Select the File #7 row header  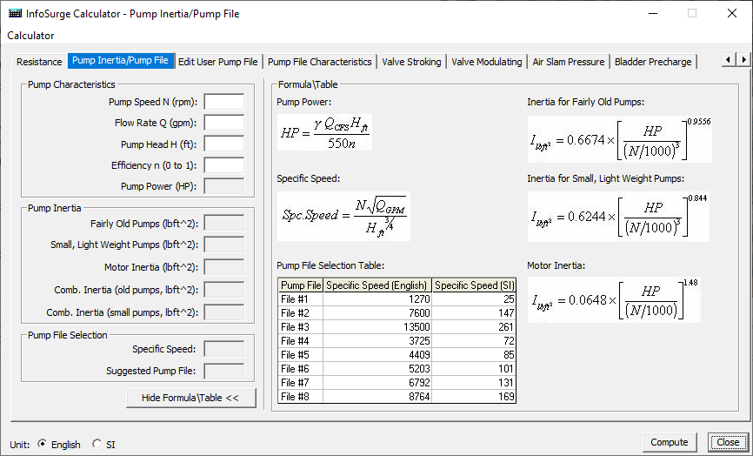[301, 383]
